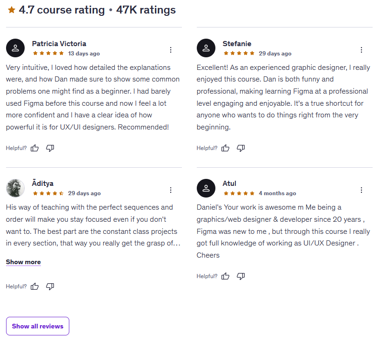Click Āditya's lion profile picture
The width and height of the screenshot is (381, 341).
coord(15,188)
